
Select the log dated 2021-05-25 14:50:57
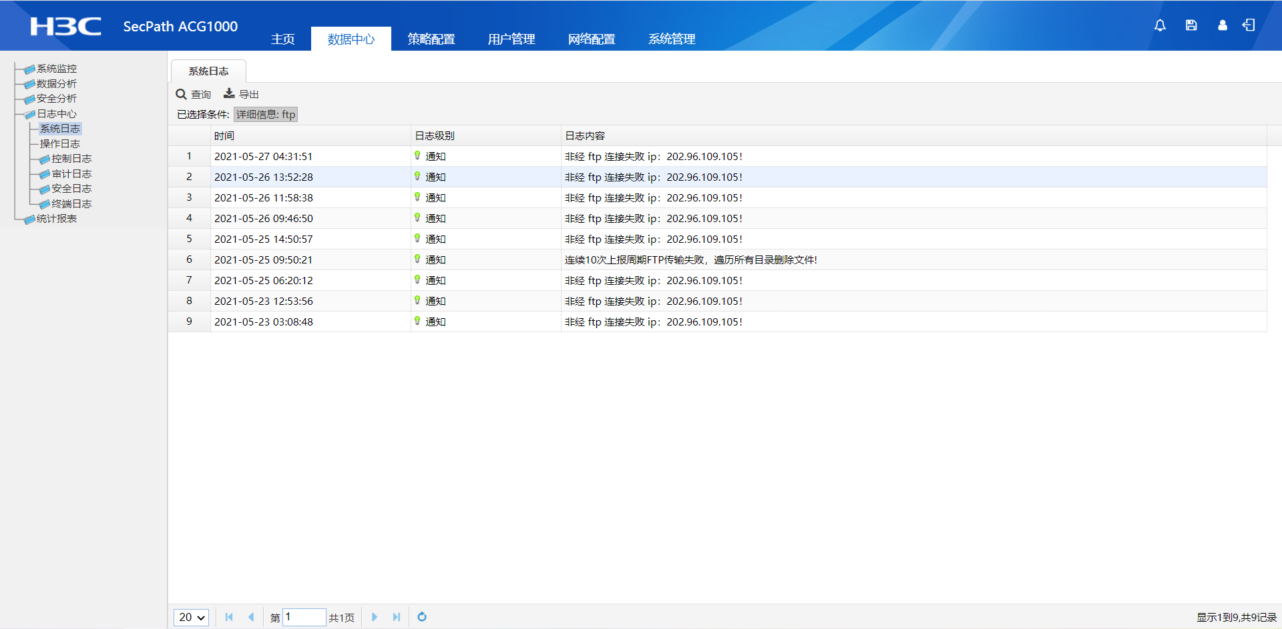(x=717, y=239)
